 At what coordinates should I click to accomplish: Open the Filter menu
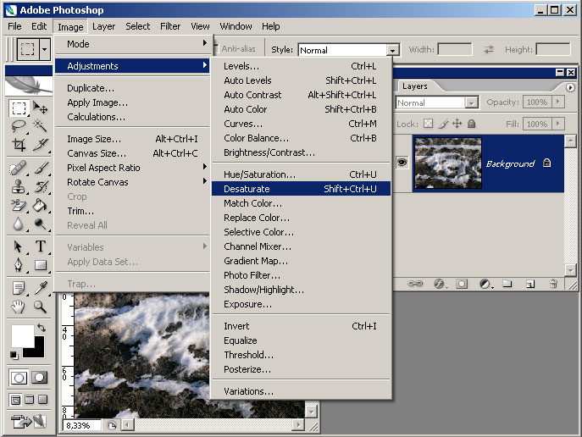[x=170, y=26]
